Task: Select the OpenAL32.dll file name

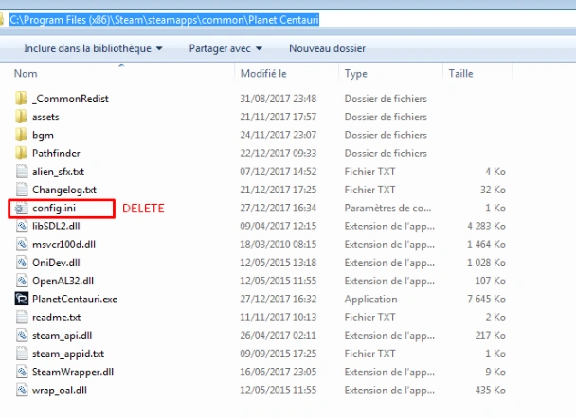Action: click(x=63, y=281)
